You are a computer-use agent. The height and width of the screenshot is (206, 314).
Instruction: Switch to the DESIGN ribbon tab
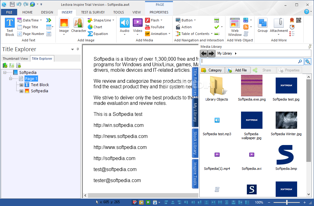coord(47,12)
